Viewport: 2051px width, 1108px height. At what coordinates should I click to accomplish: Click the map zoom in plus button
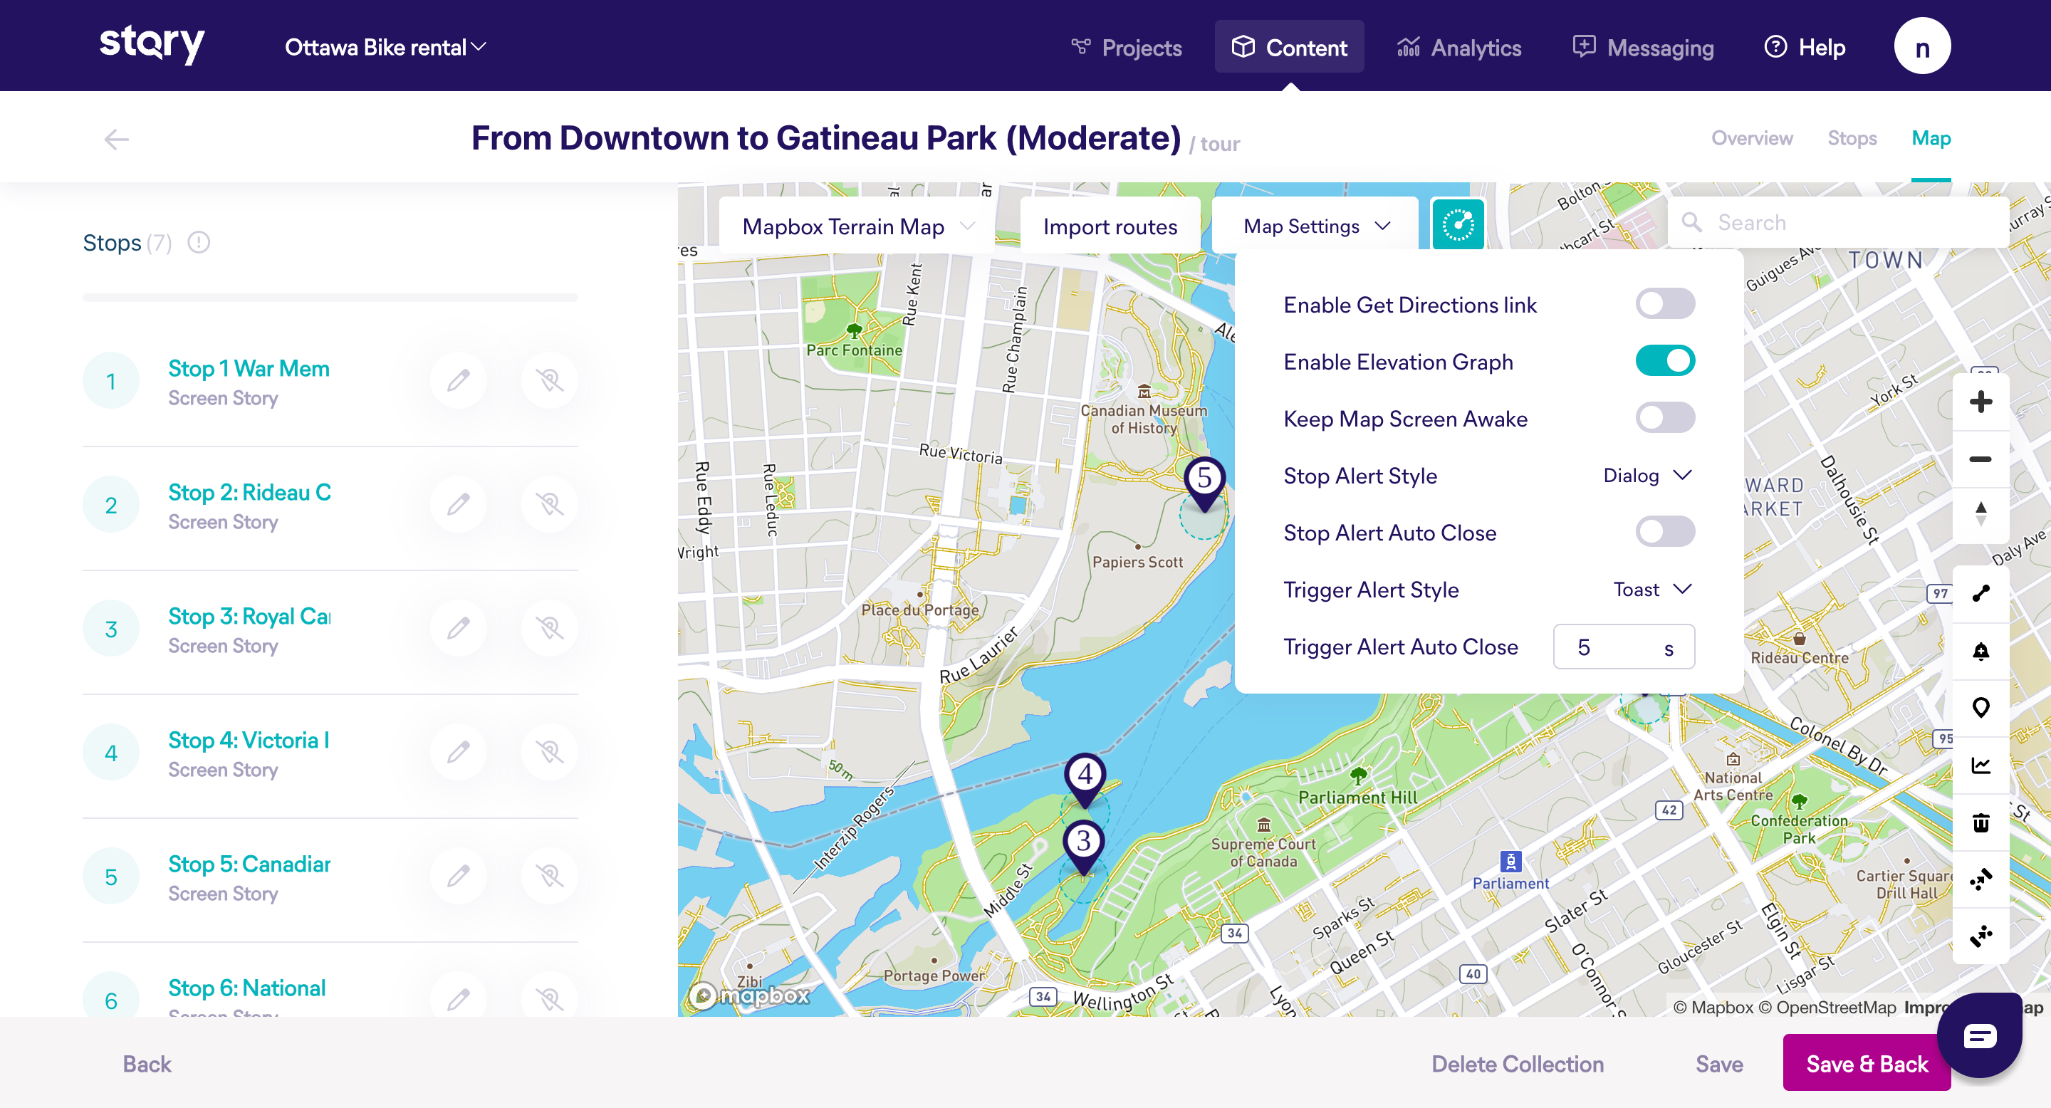[x=1980, y=401]
